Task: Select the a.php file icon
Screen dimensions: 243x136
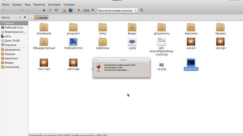Action: 132,42
